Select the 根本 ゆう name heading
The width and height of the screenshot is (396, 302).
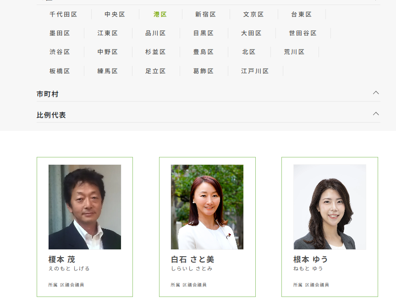pos(311,259)
